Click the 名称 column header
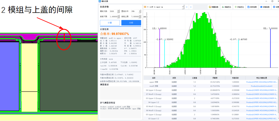 [x=154, y=78]
